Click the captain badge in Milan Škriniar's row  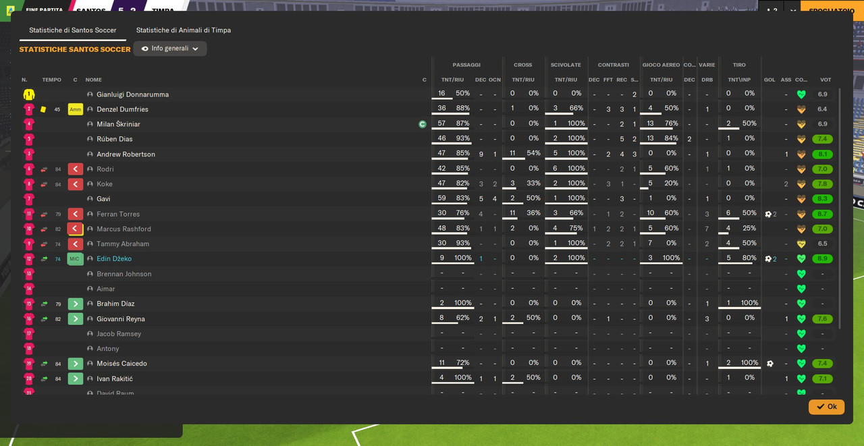pyautogui.click(x=423, y=124)
